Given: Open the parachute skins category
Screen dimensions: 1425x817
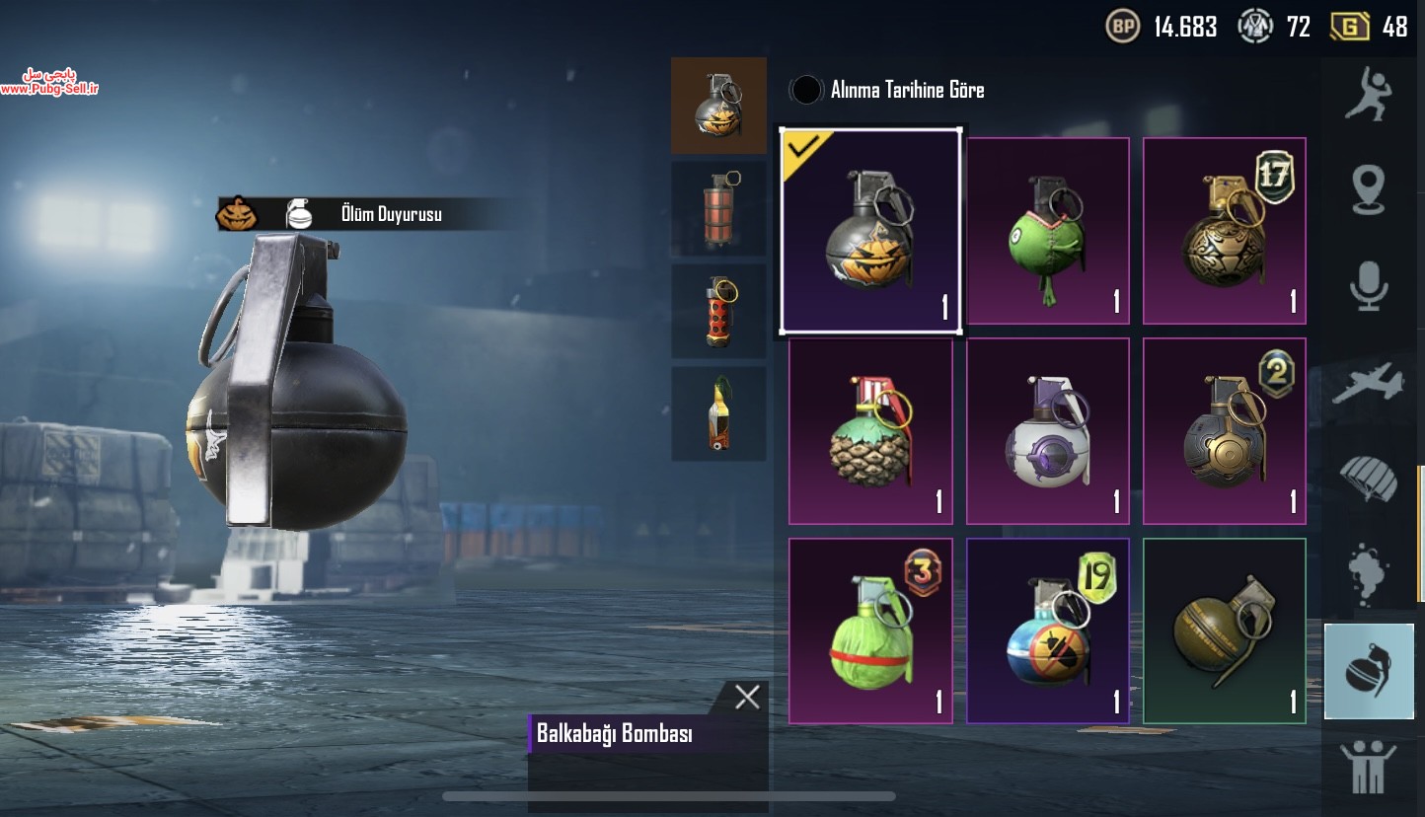Looking at the screenshot, I should 1369,479.
